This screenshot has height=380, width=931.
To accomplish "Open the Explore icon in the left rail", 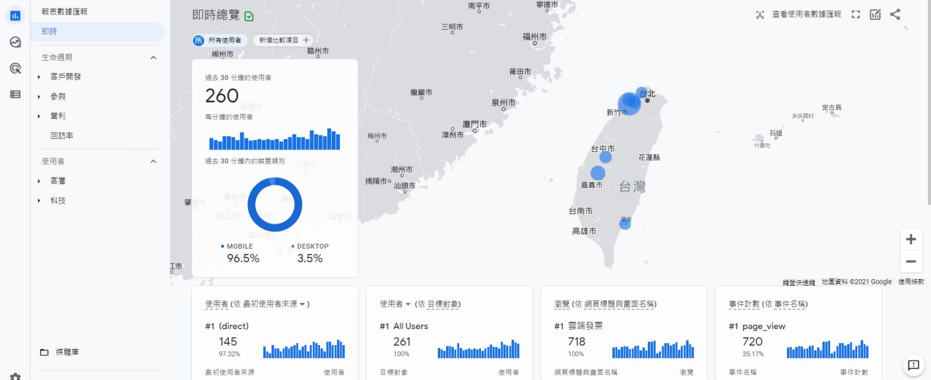I will point(16,42).
